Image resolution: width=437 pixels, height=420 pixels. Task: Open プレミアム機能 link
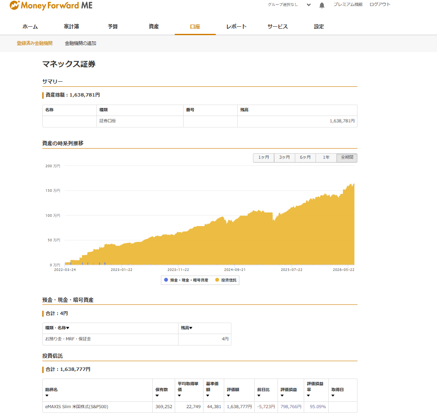pyautogui.click(x=348, y=5)
